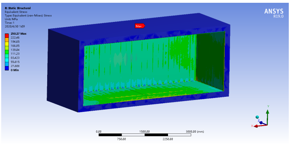Select the orange 222.46 legend band
The image size is (290, 151).
[7, 39]
